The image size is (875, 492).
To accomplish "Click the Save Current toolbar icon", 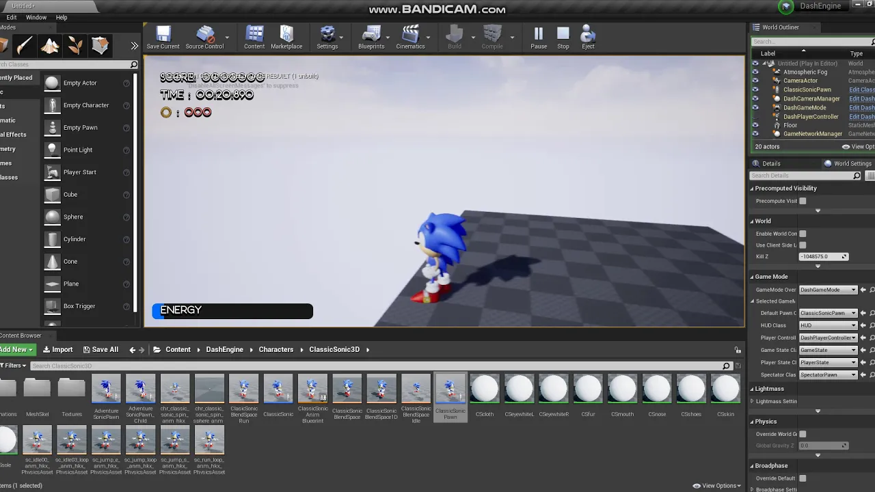I will point(163,38).
